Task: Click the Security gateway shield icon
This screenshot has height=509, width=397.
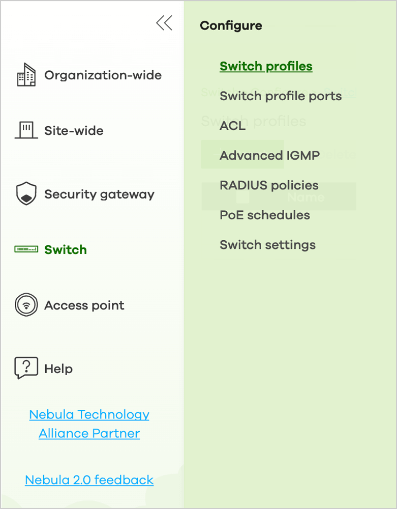Action: click(x=26, y=193)
